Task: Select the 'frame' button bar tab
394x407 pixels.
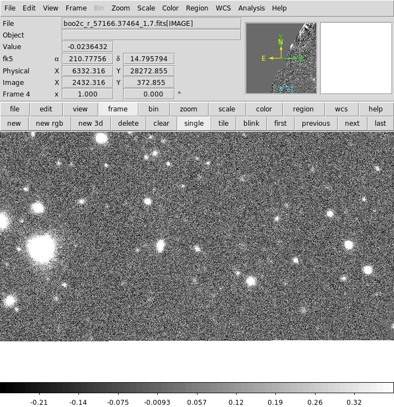Action: coord(118,109)
